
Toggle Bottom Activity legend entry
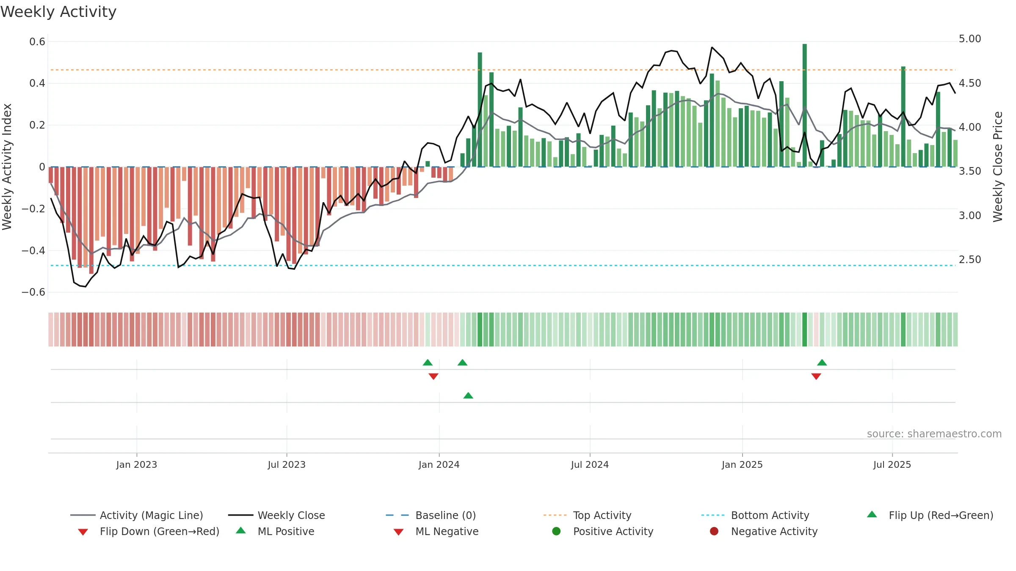(x=755, y=515)
